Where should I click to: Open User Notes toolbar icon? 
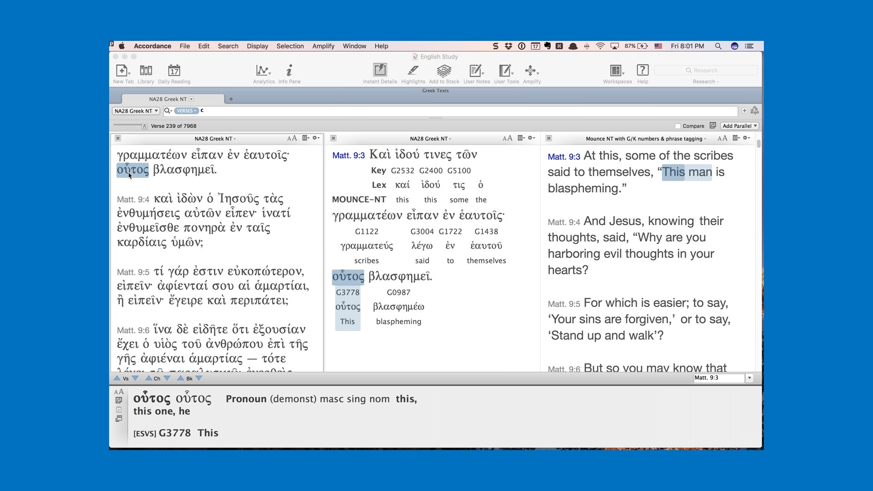(476, 70)
